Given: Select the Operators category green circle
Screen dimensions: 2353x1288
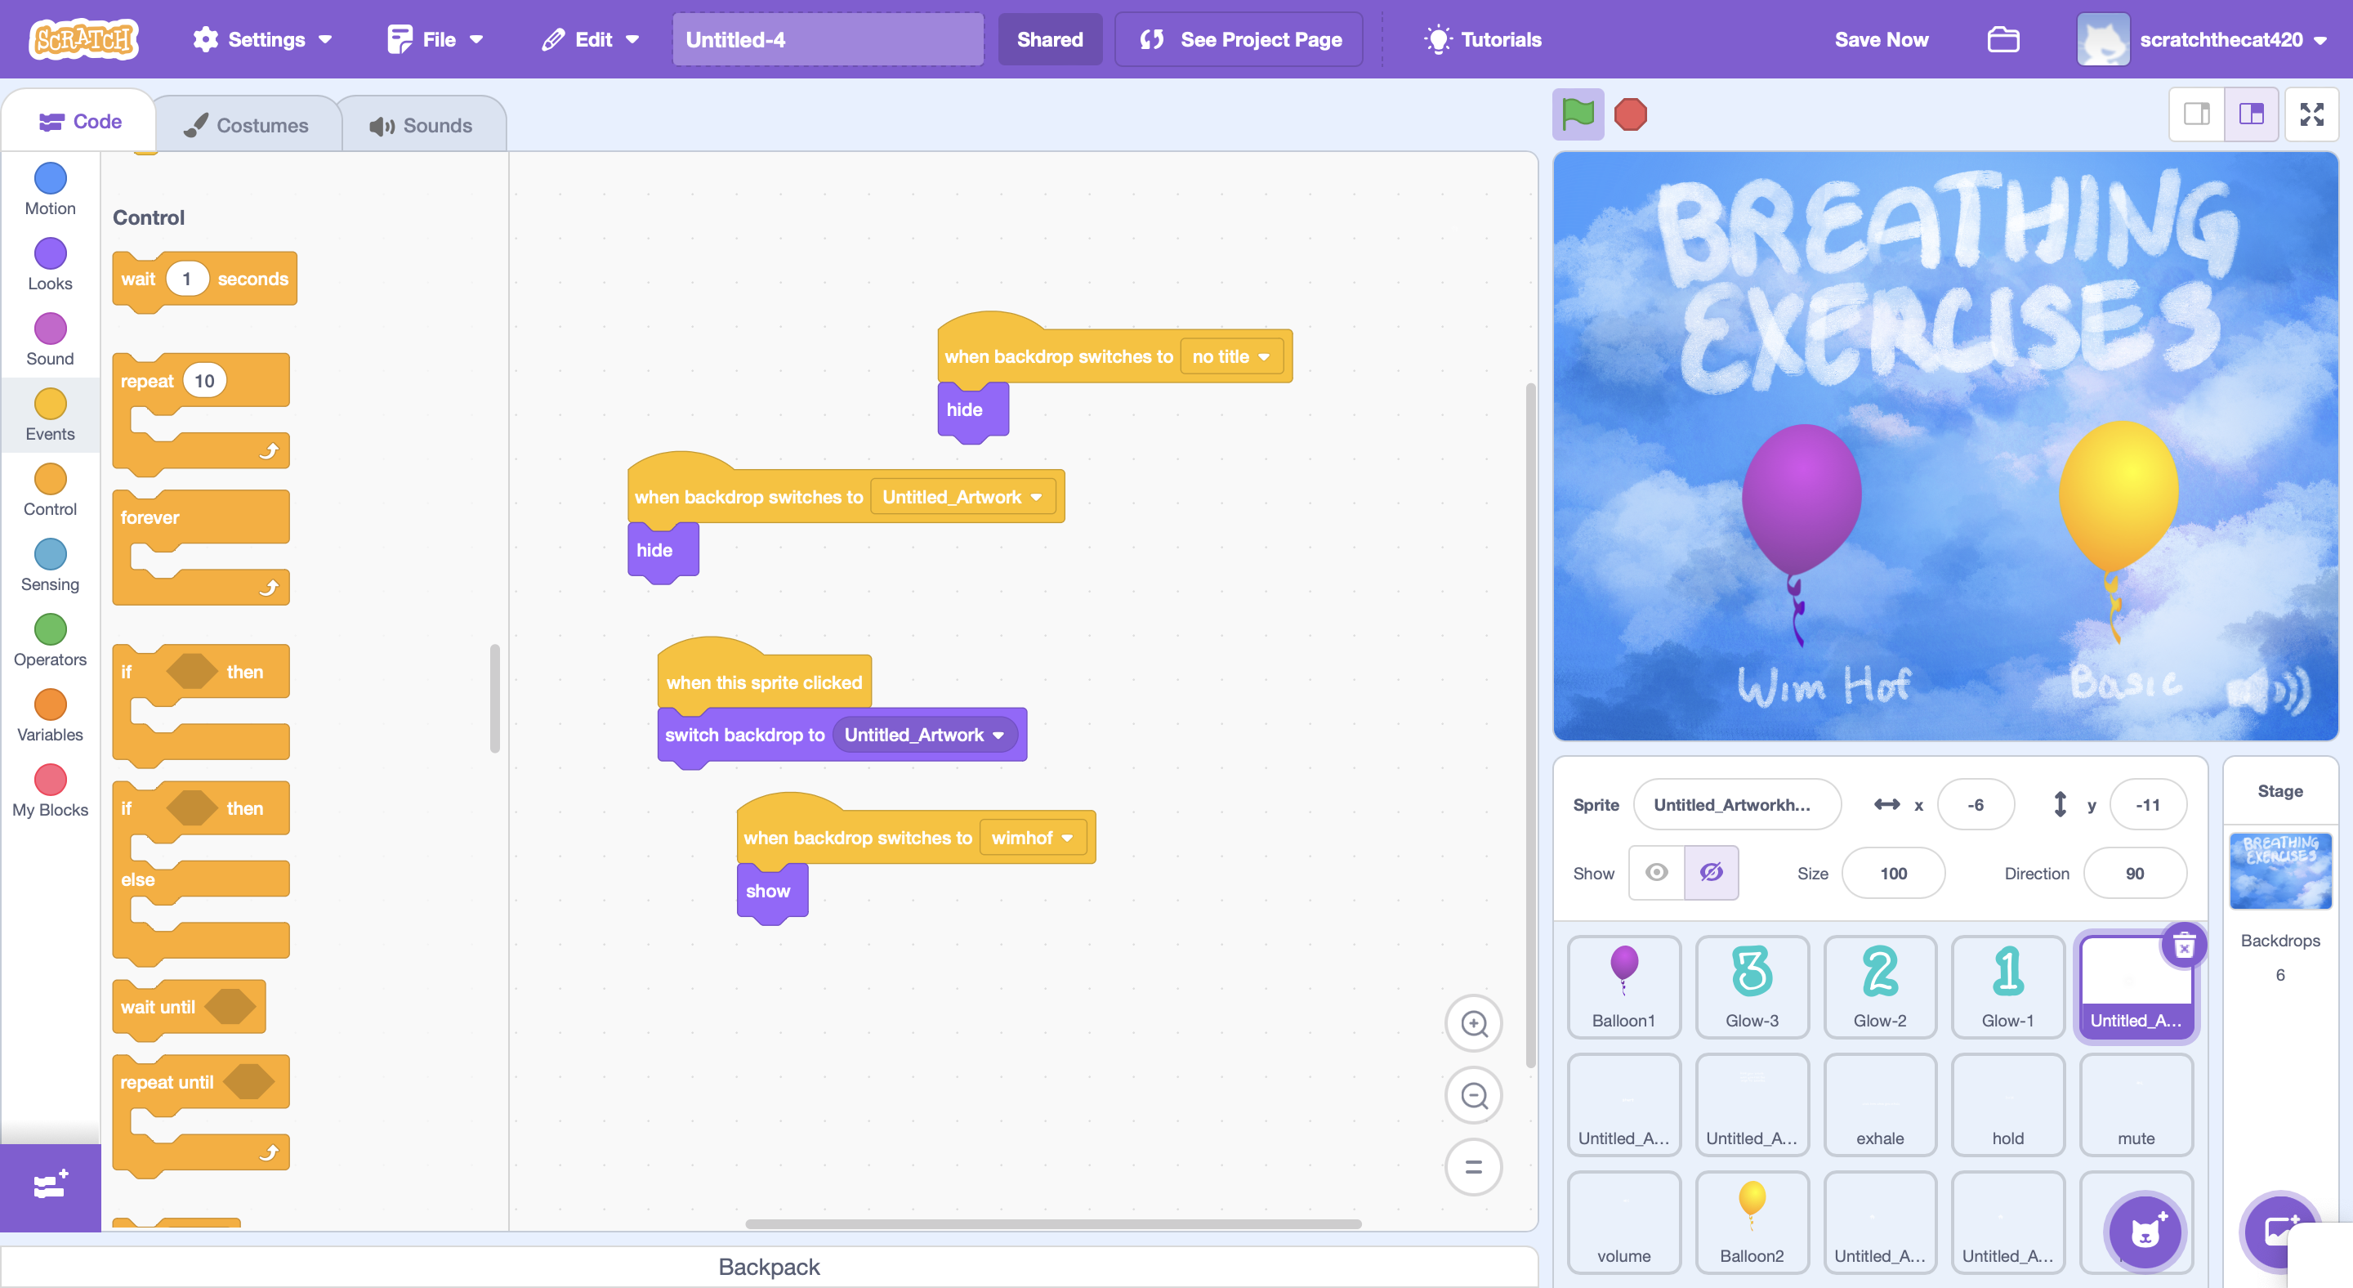Looking at the screenshot, I should point(50,629).
